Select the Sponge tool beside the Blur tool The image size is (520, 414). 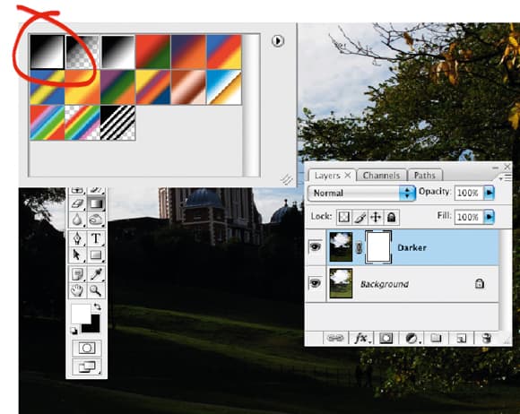coord(96,220)
